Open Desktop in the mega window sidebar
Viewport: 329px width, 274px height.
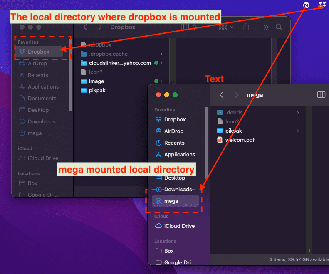(x=176, y=178)
